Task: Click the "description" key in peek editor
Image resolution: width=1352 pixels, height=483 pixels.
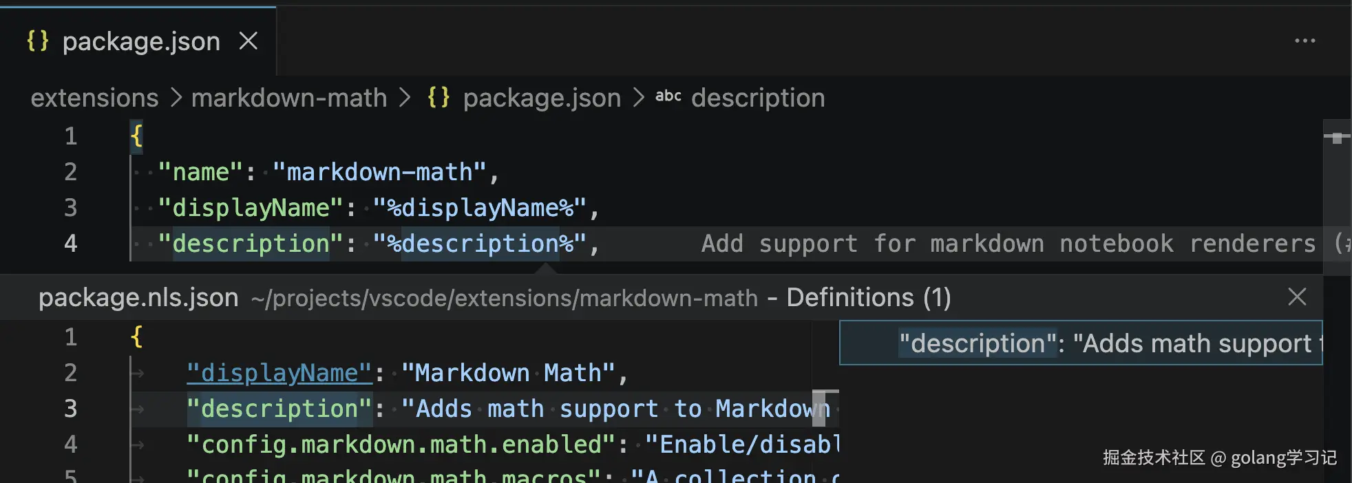Action: tap(279, 409)
